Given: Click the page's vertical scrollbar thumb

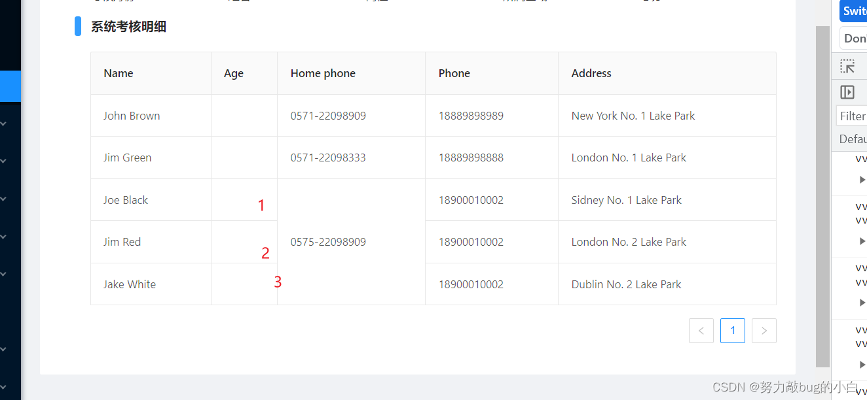Looking at the screenshot, I should 822,196.
